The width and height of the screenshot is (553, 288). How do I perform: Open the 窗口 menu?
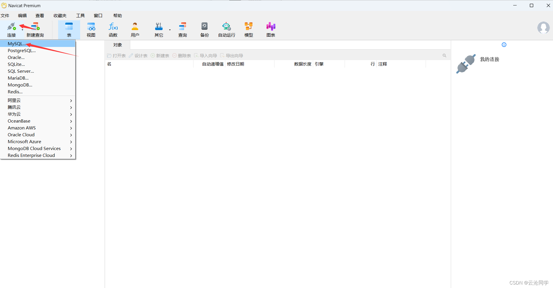98,16
